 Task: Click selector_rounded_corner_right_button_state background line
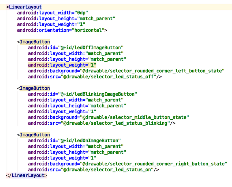[x=128, y=164]
